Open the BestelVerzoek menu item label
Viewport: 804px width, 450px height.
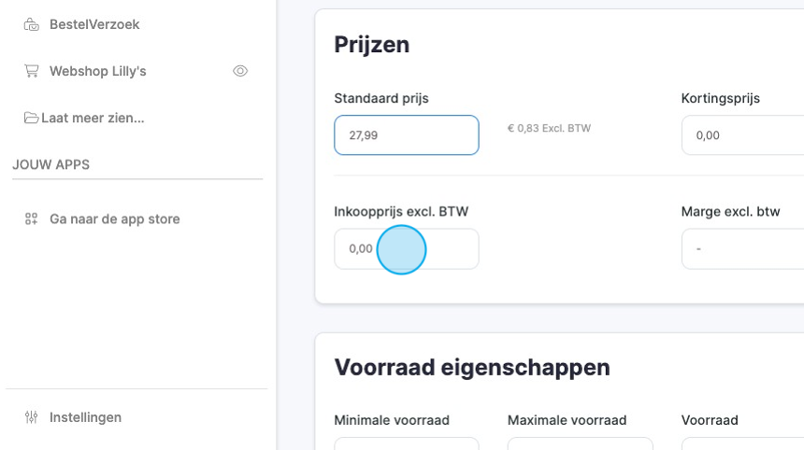94,24
